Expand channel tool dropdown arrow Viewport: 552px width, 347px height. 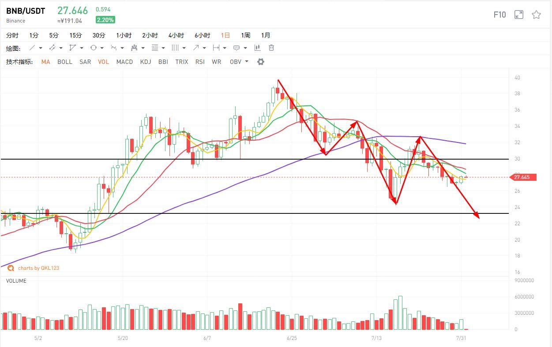[x=61, y=48]
